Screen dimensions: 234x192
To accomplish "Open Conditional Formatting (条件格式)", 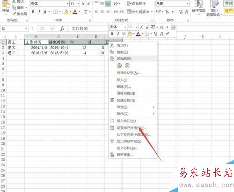I will [198, 8].
